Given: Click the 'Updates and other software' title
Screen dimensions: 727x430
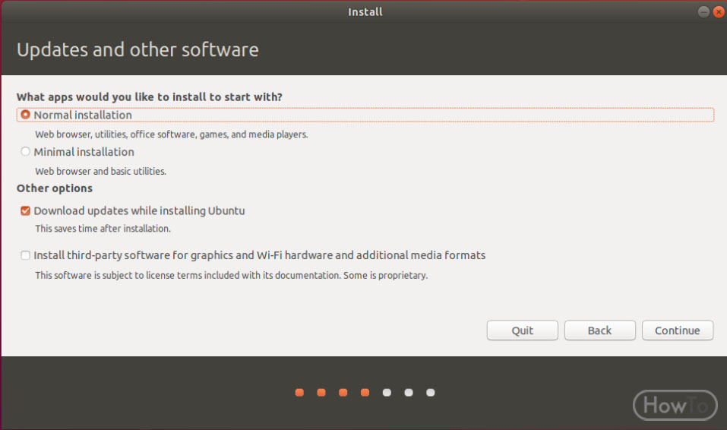Looking at the screenshot, I should click(x=137, y=50).
